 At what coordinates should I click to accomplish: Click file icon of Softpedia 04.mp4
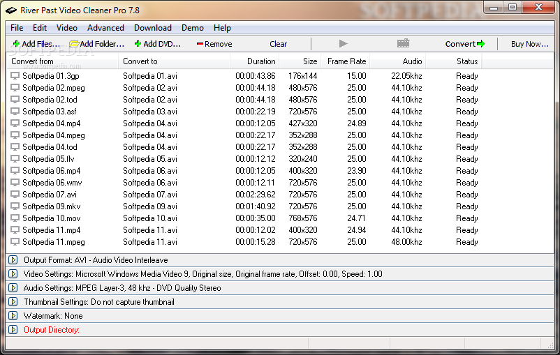(x=15, y=123)
